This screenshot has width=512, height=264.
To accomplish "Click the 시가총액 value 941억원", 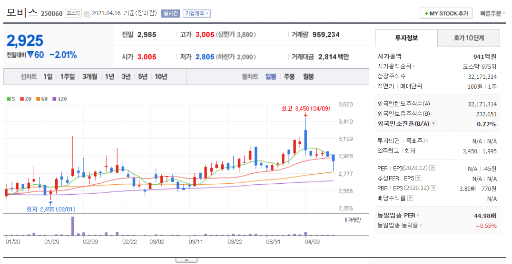I will coord(485,57).
